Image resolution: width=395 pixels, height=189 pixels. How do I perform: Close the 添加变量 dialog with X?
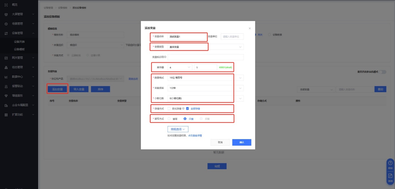pyautogui.click(x=250, y=28)
